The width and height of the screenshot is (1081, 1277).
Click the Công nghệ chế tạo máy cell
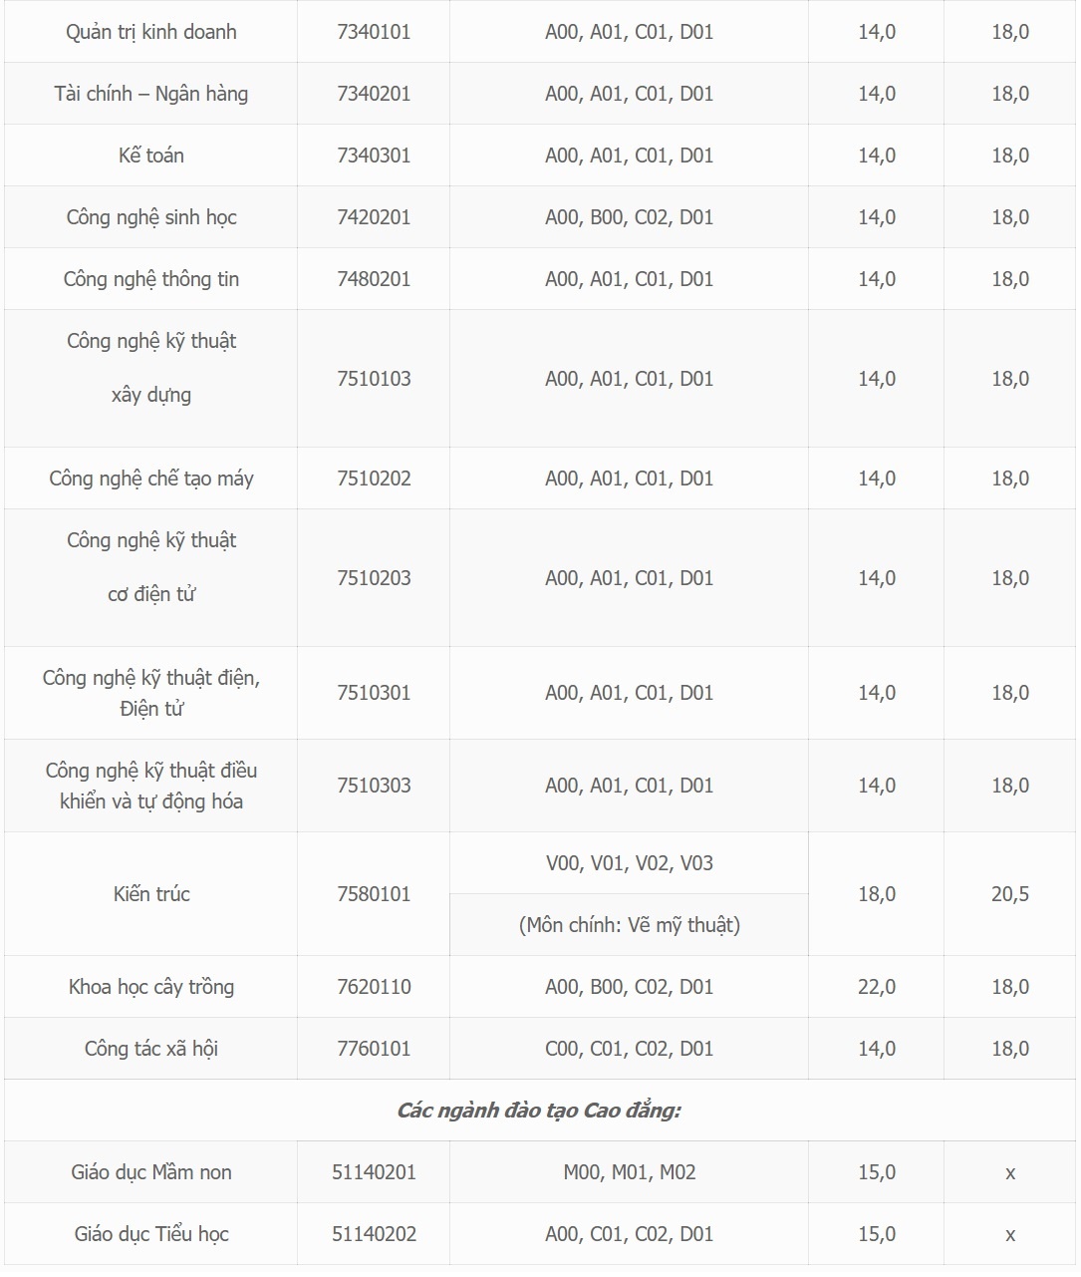[151, 479]
